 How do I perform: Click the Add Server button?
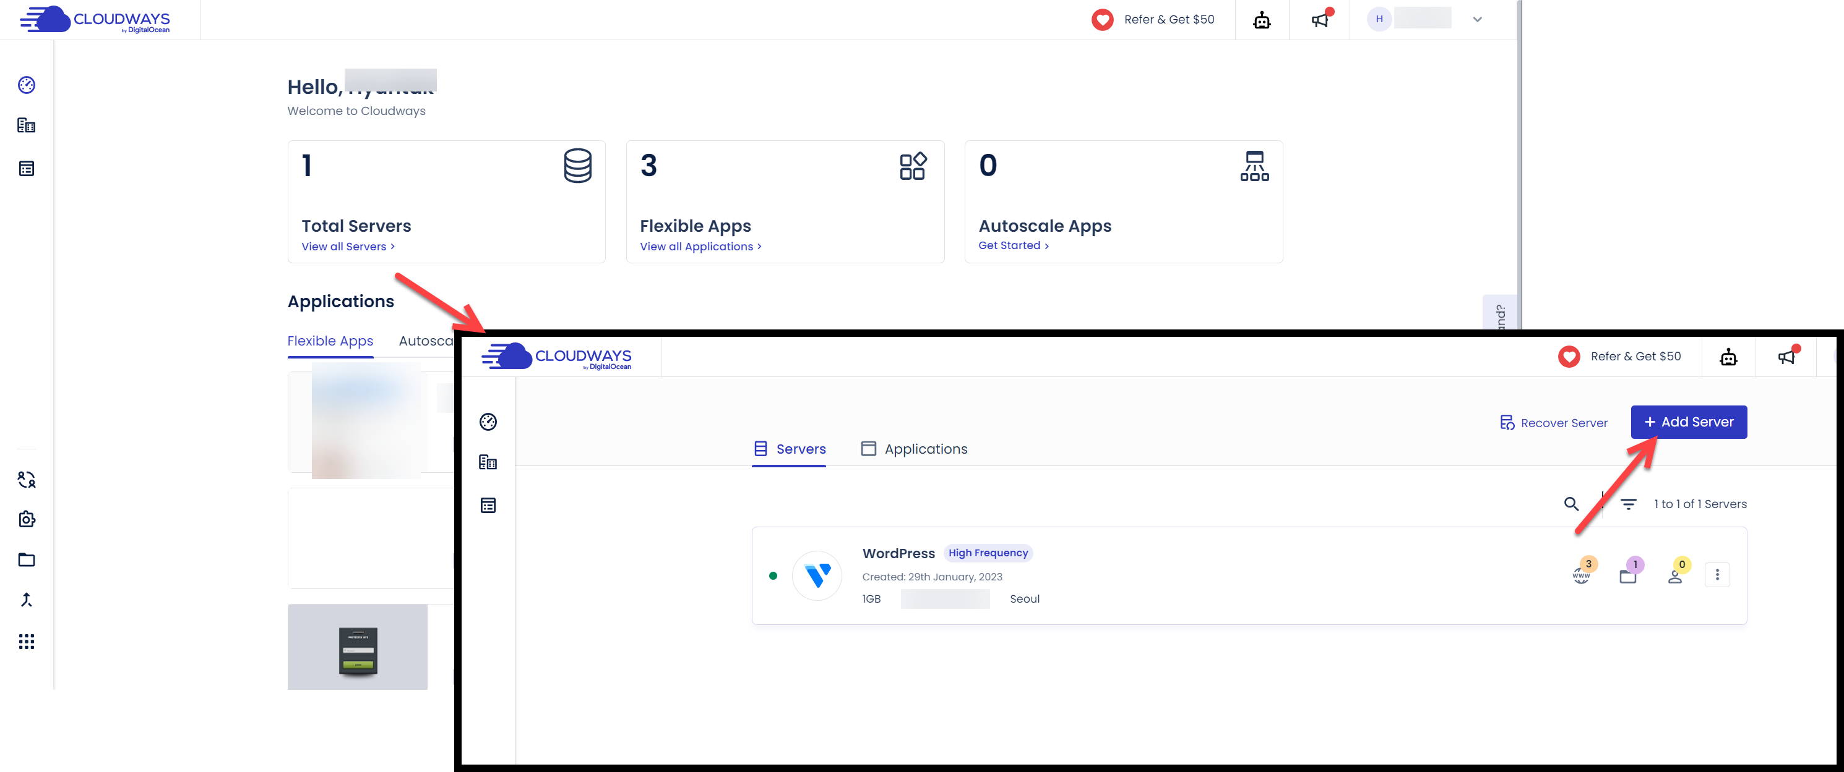pyautogui.click(x=1688, y=422)
